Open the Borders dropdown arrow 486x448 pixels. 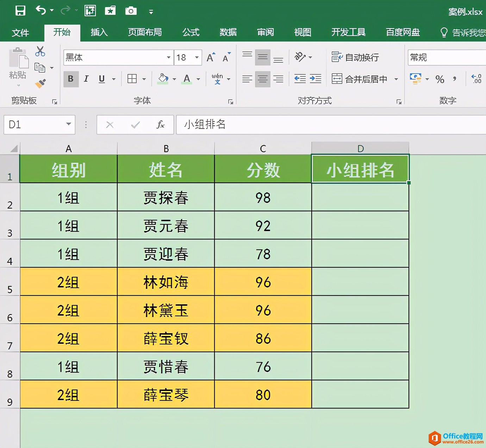pos(144,79)
